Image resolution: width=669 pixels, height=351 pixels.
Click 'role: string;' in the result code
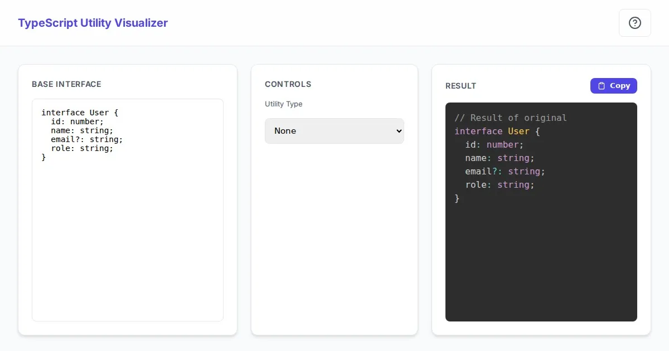(500, 184)
